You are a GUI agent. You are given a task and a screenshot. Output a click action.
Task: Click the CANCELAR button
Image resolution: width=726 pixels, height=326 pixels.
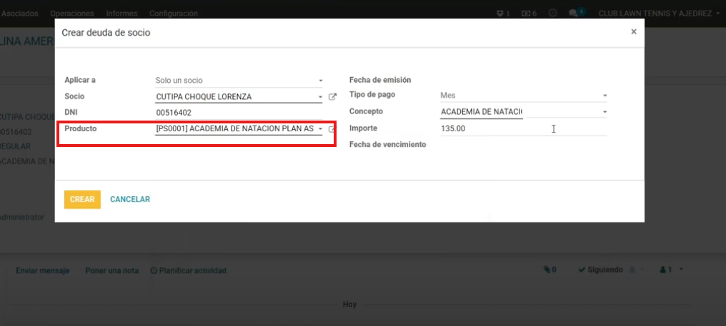[130, 199]
